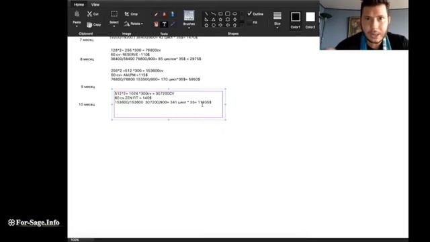This screenshot has height=242, width=430.
Task: Select the Hexagon shape
Action: point(214,26)
